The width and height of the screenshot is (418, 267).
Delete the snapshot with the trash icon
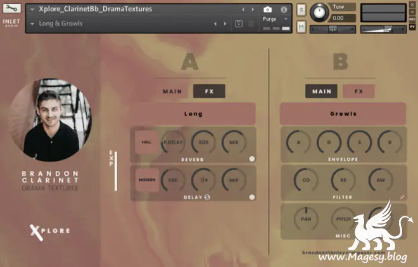click(x=251, y=23)
